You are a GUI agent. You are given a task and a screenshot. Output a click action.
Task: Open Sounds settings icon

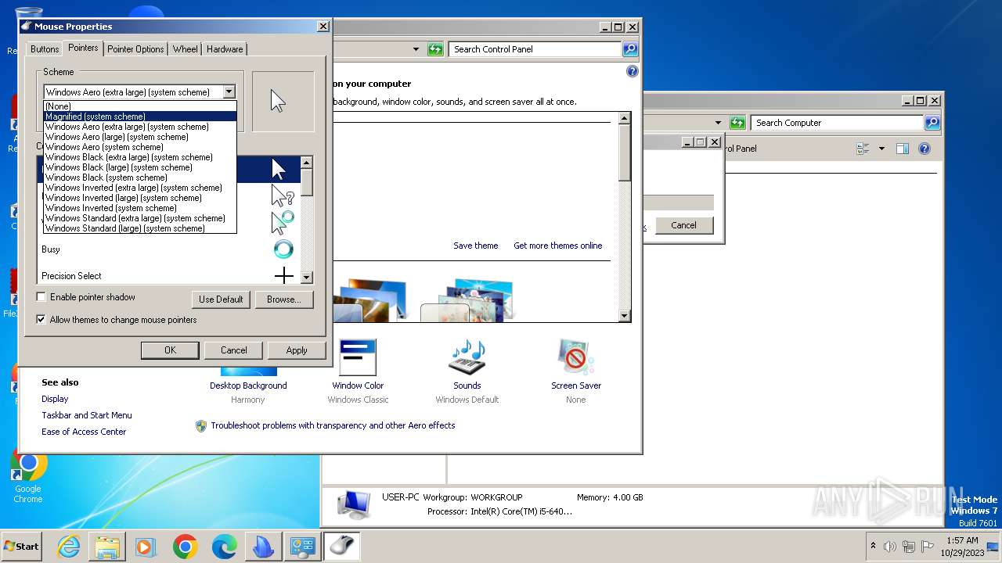[467, 358]
